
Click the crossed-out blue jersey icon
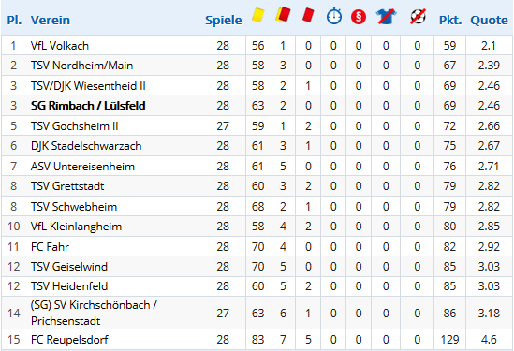[x=386, y=17]
